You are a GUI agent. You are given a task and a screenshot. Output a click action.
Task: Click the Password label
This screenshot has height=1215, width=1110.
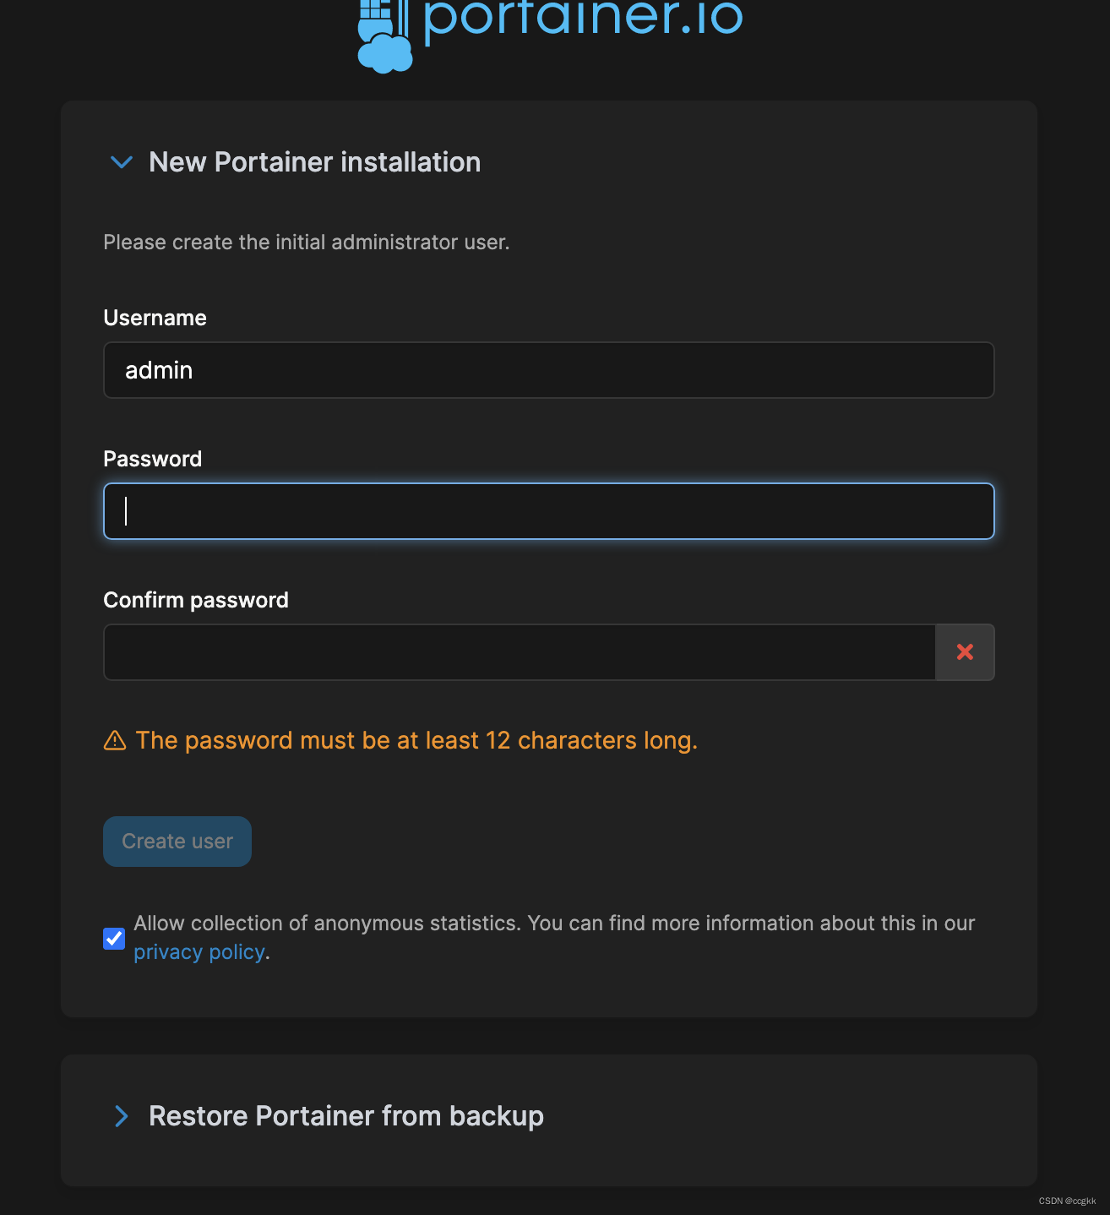click(x=153, y=459)
